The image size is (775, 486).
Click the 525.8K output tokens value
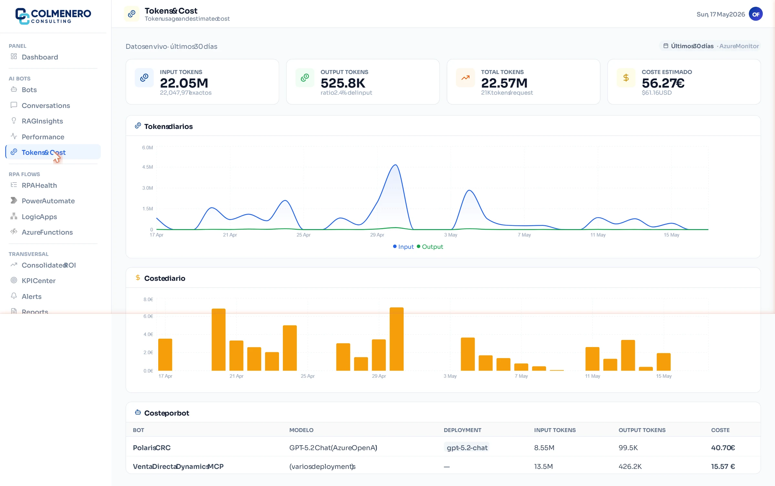pyautogui.click(x=343, y=83)
